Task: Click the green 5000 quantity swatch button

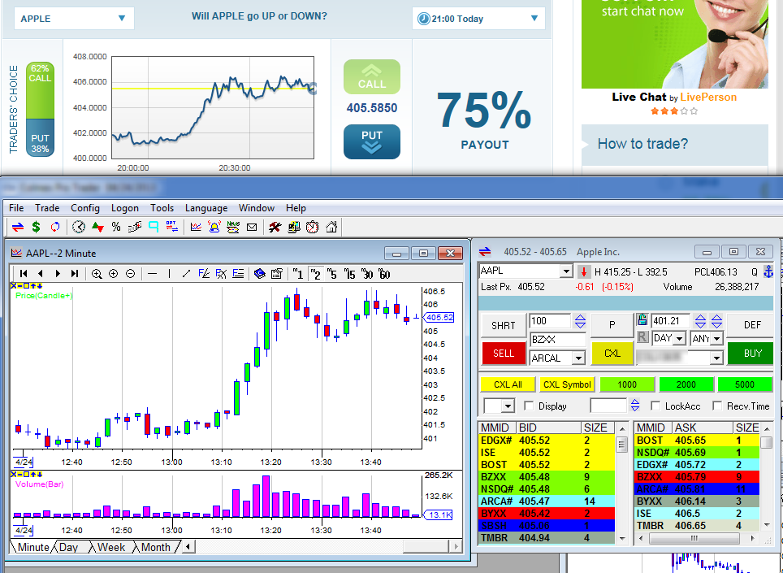Action: 745,384
